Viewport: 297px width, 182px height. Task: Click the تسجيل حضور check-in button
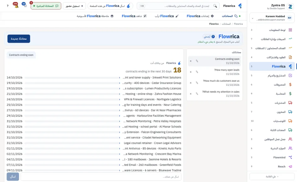coord(74,6)
